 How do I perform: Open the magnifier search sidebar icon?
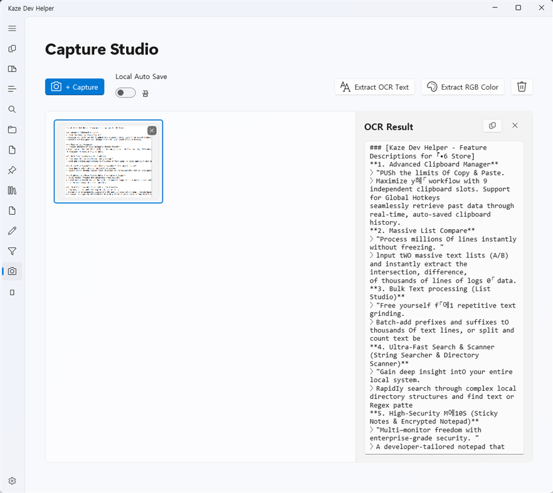(12, 109)
